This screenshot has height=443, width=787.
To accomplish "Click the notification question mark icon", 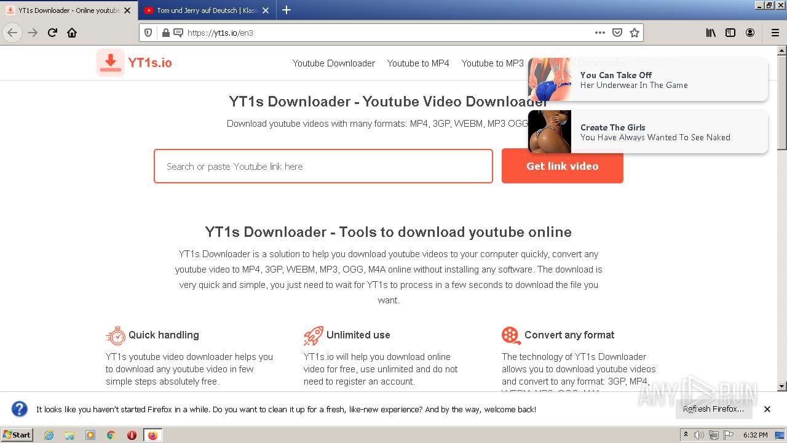I will tap(20, 409).
